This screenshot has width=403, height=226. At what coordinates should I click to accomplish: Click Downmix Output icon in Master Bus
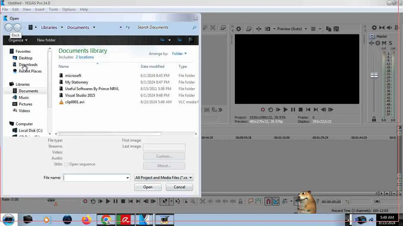pos(382,28)
